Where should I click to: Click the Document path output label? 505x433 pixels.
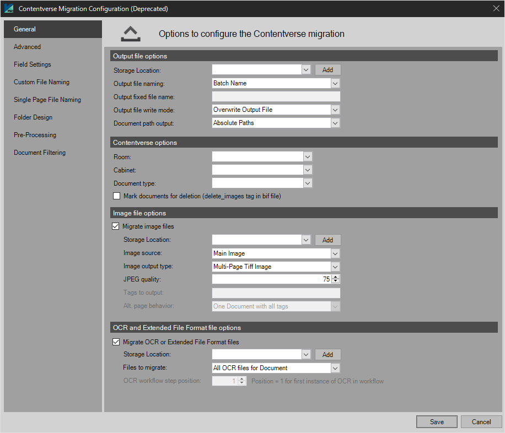(144, 123)
